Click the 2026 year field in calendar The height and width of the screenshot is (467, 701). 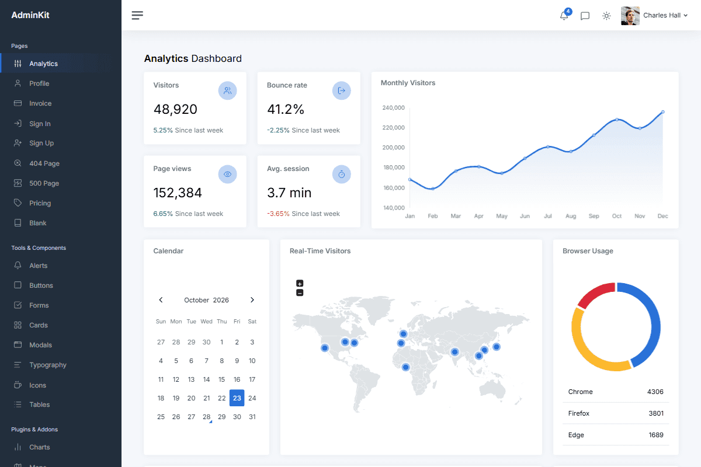tap(221, 300)
